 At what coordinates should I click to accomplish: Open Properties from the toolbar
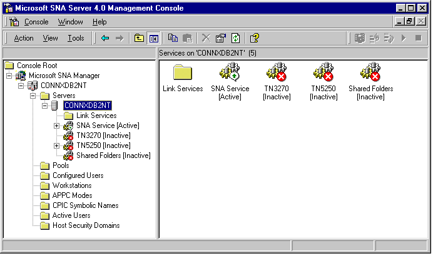pyautogui.click(x=221, y=38)
